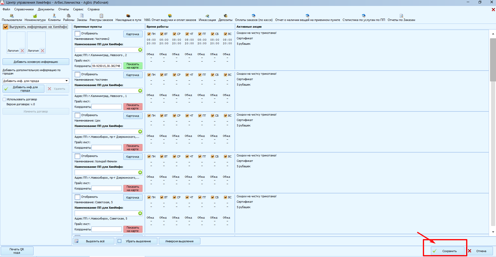Viewport: 496px width, 257px height.
Task: Open Отчеты по Заказам toolbar icon
Action: pos(401,18)
